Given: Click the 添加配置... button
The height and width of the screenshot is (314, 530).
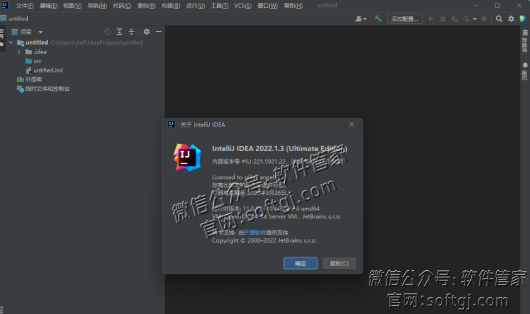Looking at the screenshot, I should [x=405, y=19].
